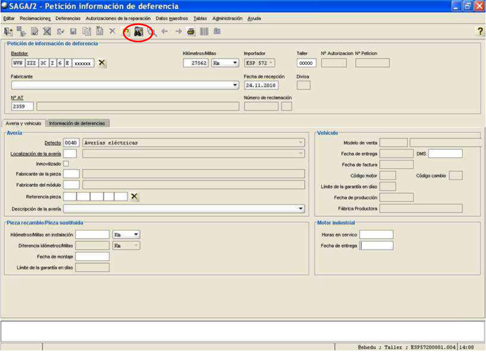This screenshot has width=486, height=352.
Task: Click the copy documents toolbar icon
Action: (x=87, y=31)
